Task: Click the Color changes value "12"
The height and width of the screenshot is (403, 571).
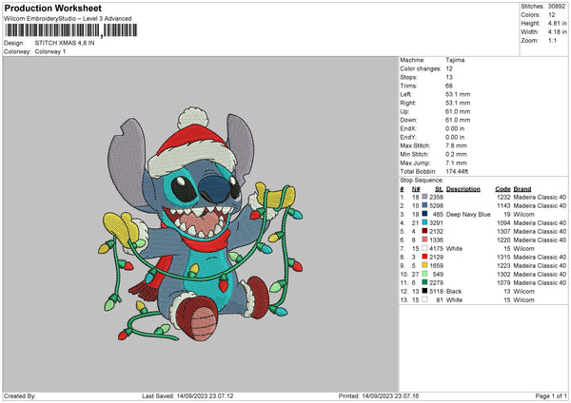Action: (449, 68)
